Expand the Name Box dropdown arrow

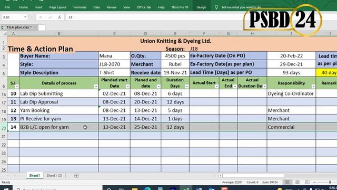(25, 17)
